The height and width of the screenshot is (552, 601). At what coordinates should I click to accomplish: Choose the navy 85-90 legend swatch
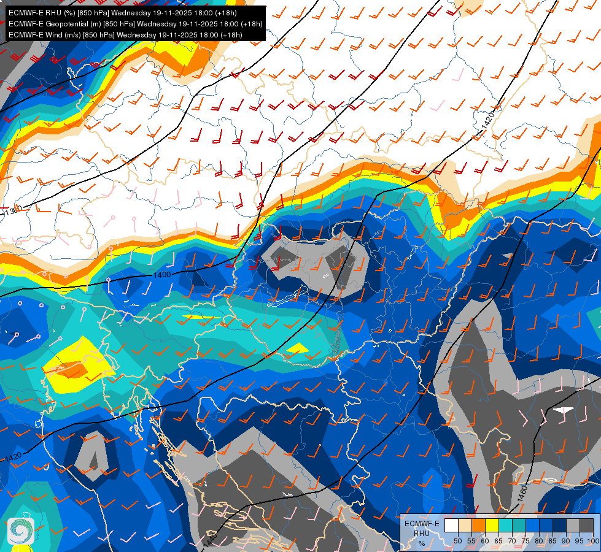560,526
